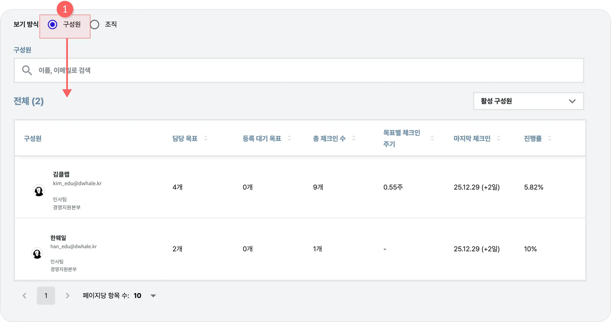Select the 조직 view radio button
This screenshot has width=611, height=322.
95,24
